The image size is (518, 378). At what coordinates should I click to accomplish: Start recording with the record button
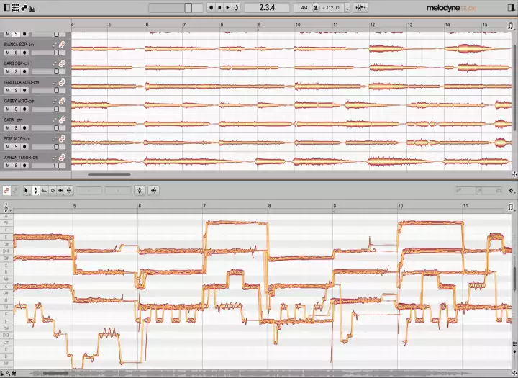pyautogui.click(x=212, y=8)
